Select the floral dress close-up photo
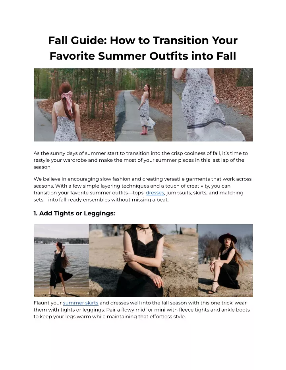Image resolution: width=286 pixels, height=370 pixels. (x=213, y=105)
